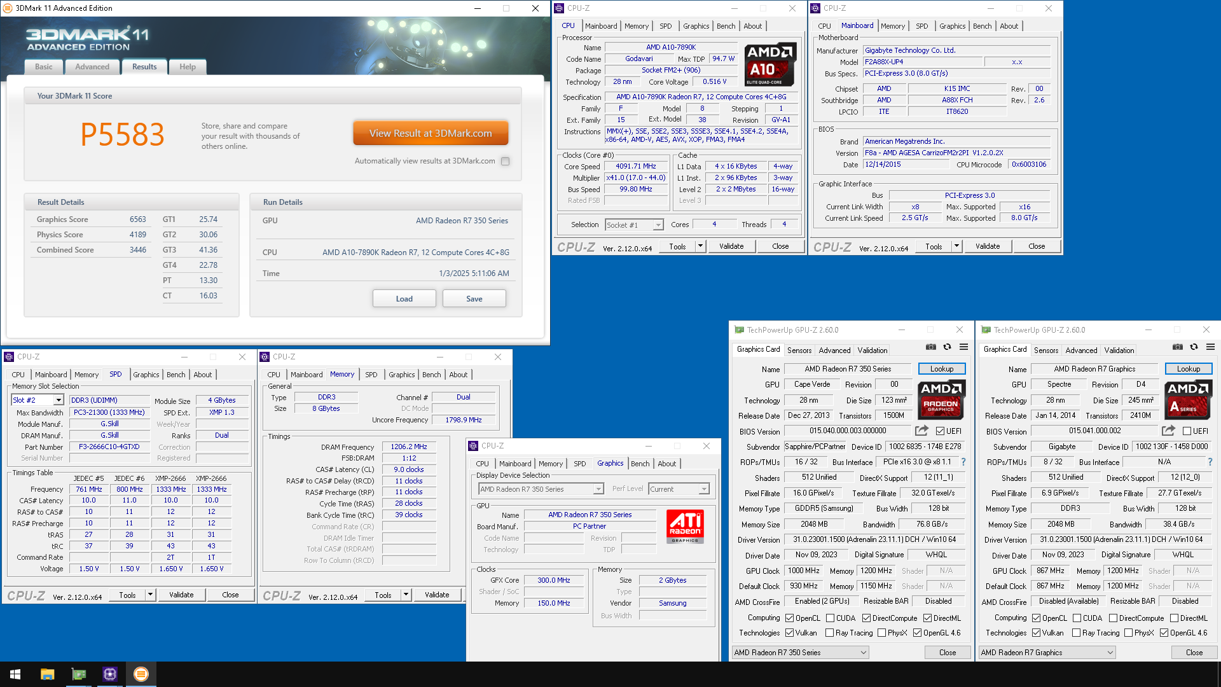The width and height of the screenshot is (1221, 687).
Task: Open hamburger menu in R7 350 Series GPU-Z
Action: pos(963,347)
